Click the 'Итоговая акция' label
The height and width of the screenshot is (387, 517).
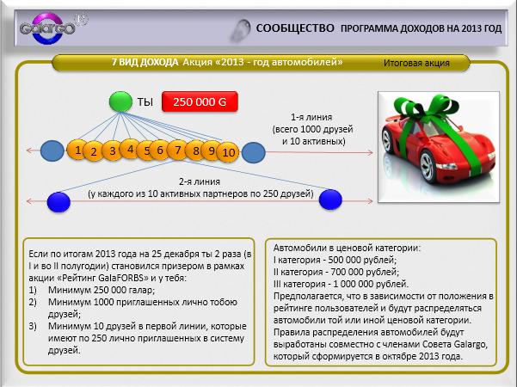(x=416, y=63)
